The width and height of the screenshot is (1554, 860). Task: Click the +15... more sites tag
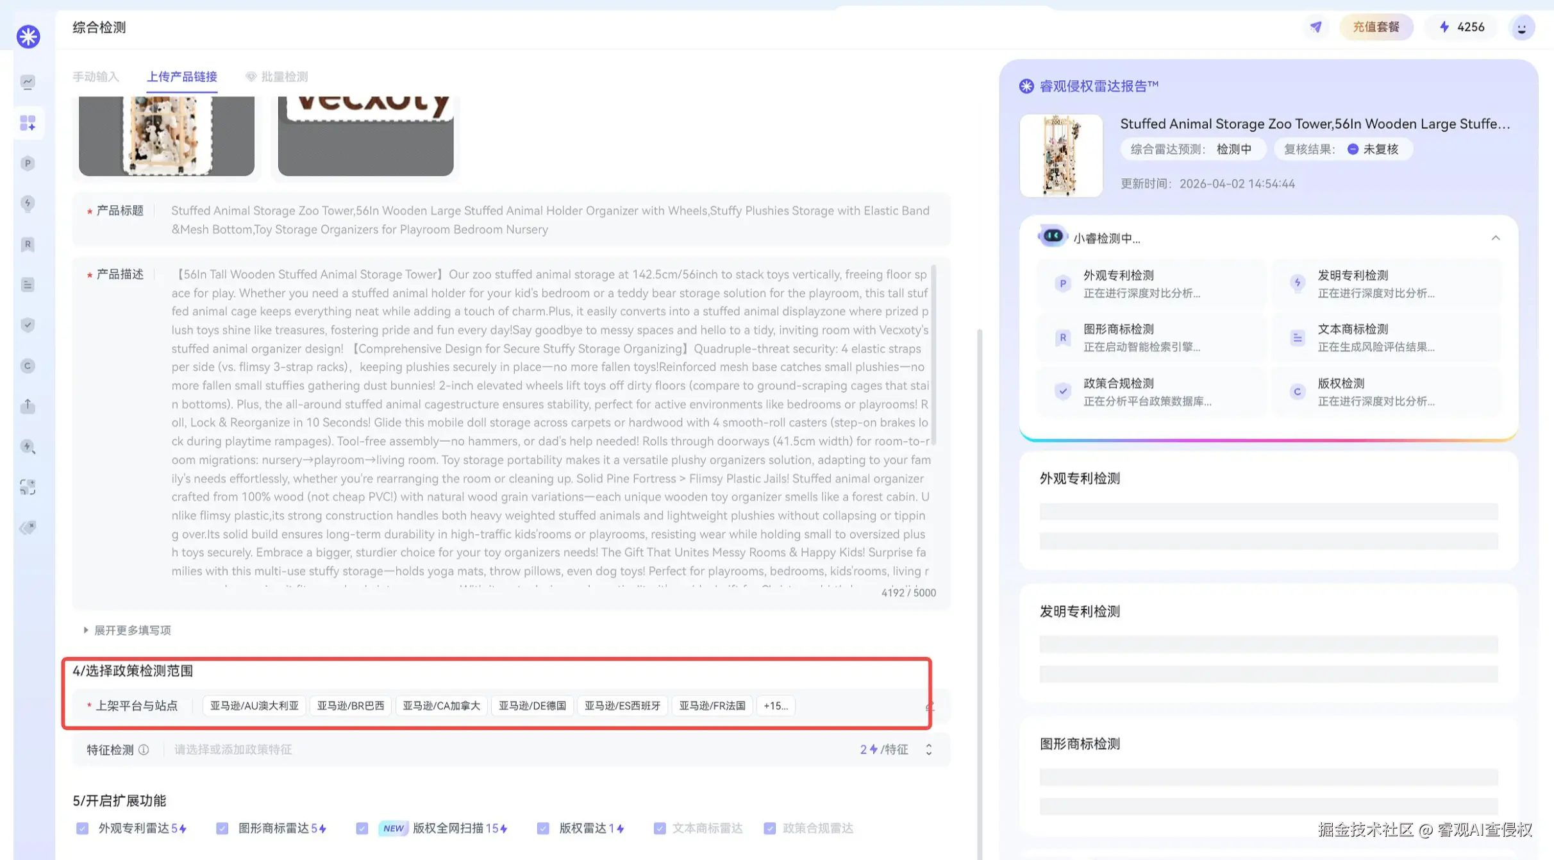pyautogui.click(x=775, y=705)
